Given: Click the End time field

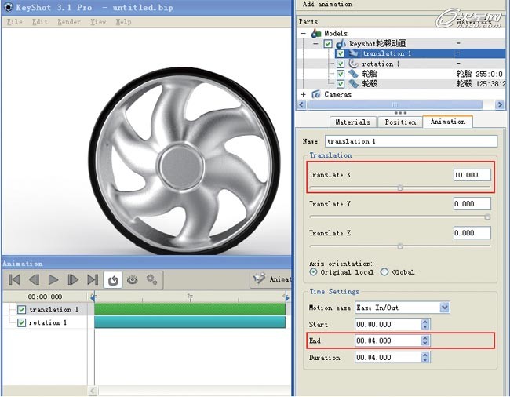Looking at the screenshot, I should tap(388, 341).
